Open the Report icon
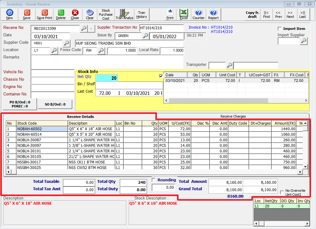Viewport: 316px width, 229px height. [x=213, y=14]
